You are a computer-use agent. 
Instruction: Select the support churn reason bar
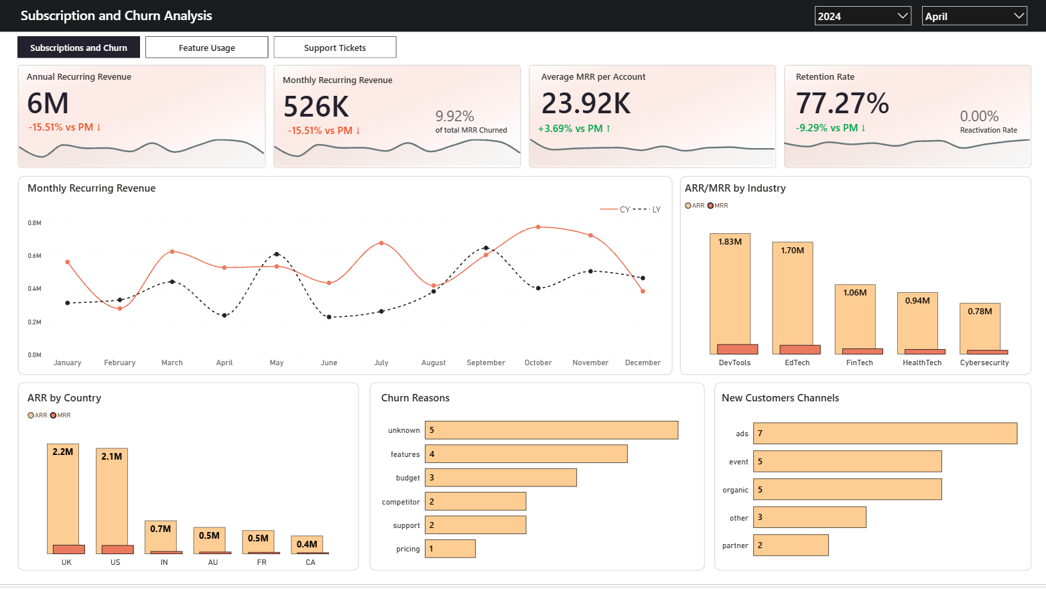tap(475, 525)
